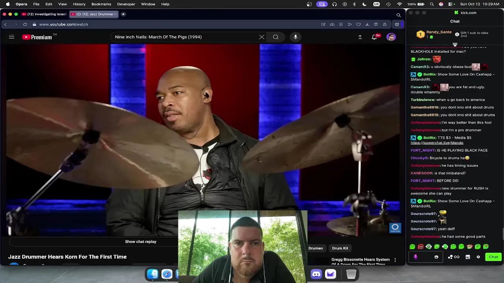Open Kick chat settings gear
The height and width of the screenshot is (283, 504).
[x=478, y=257]
